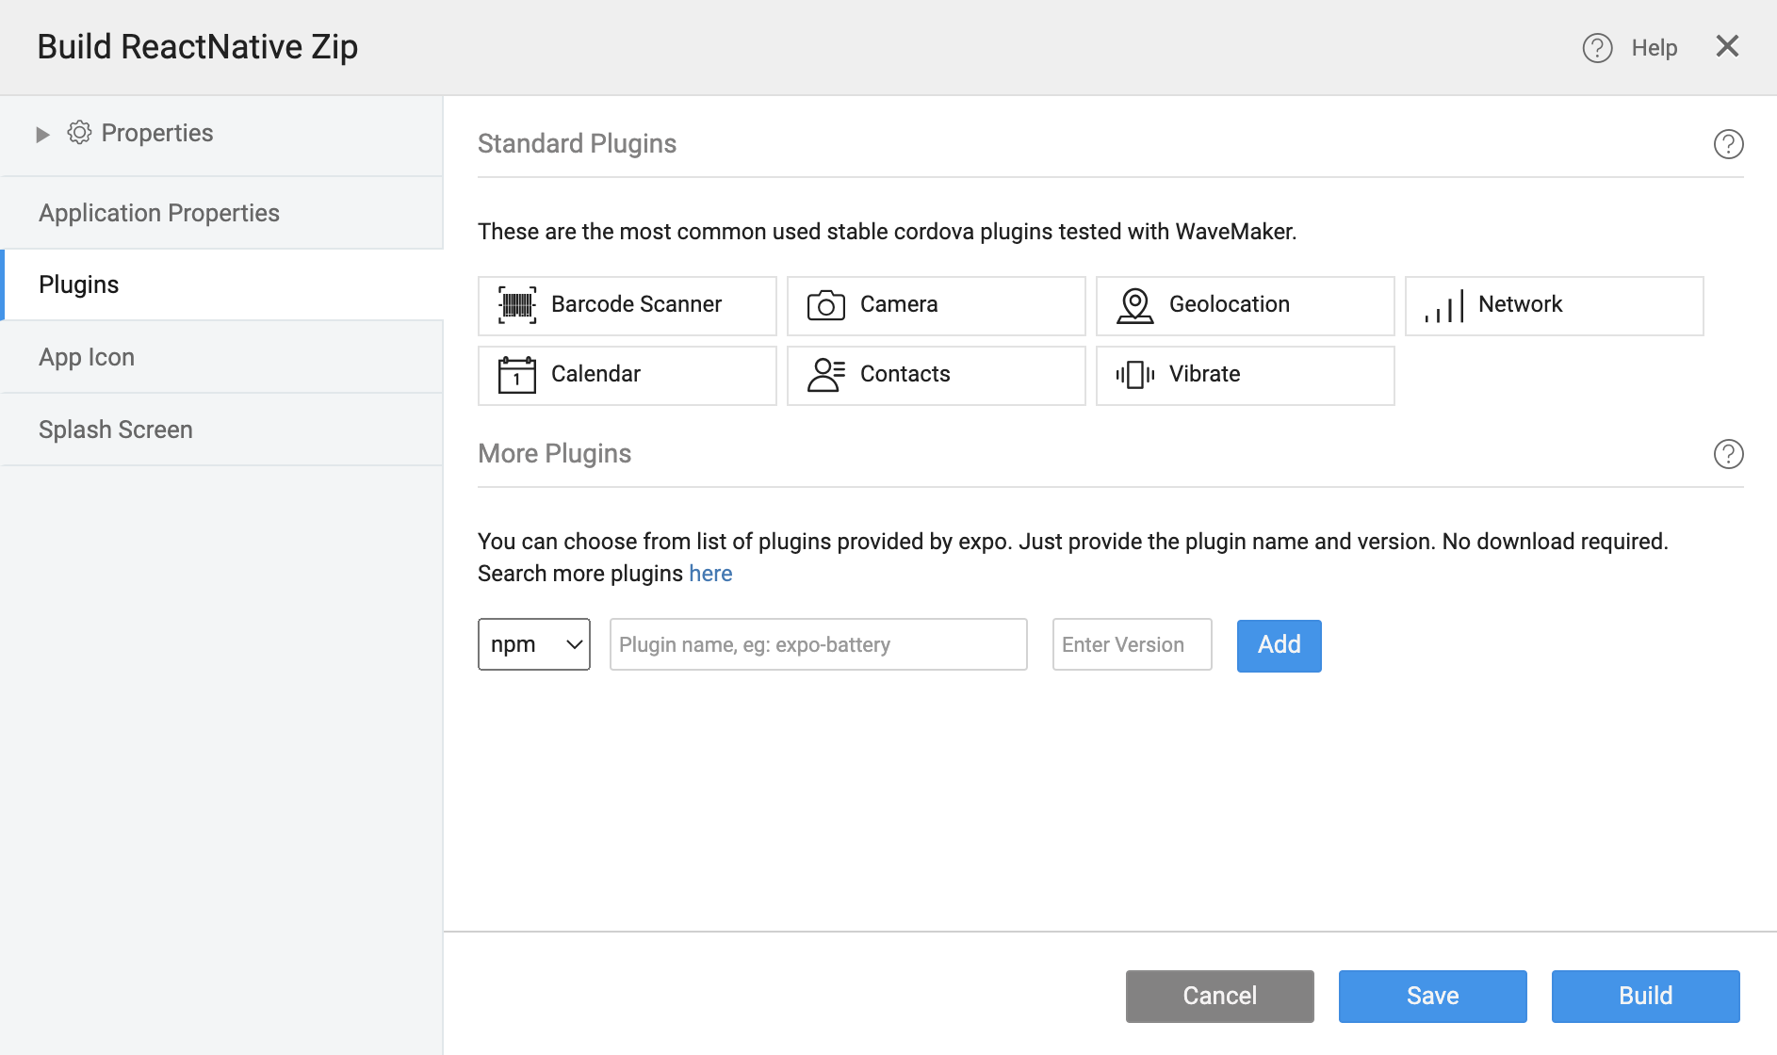
Task: Click the Help question mark icon in header
Action: pos(1597,48)
